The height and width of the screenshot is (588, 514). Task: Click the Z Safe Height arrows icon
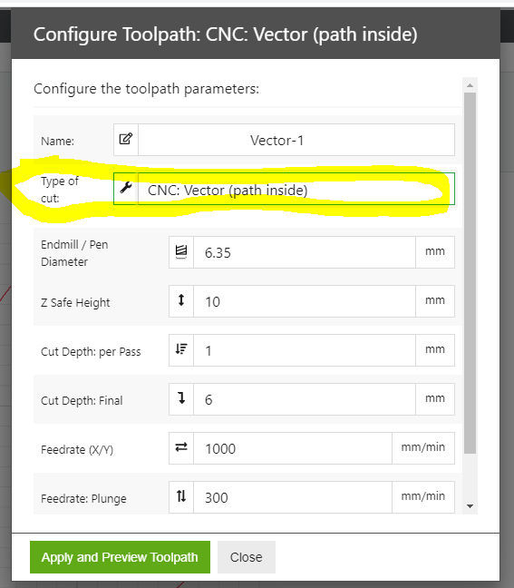coord(181,300)
